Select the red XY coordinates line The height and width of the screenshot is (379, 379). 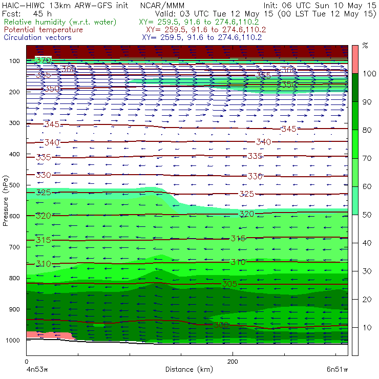point(206,30)
